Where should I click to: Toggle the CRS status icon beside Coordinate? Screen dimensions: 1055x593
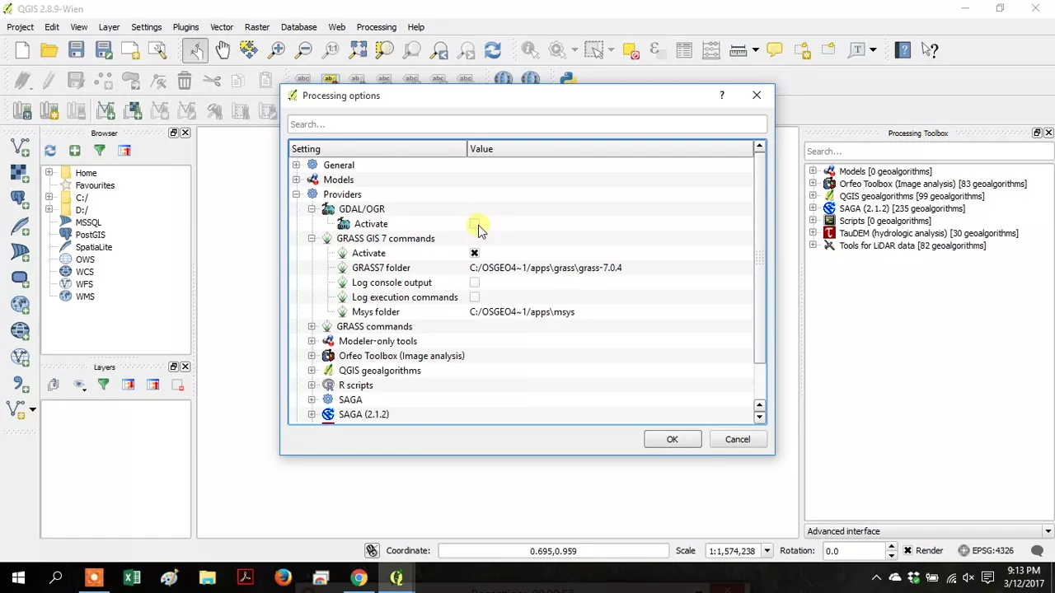pyautogui.click(x=372, y=551)
